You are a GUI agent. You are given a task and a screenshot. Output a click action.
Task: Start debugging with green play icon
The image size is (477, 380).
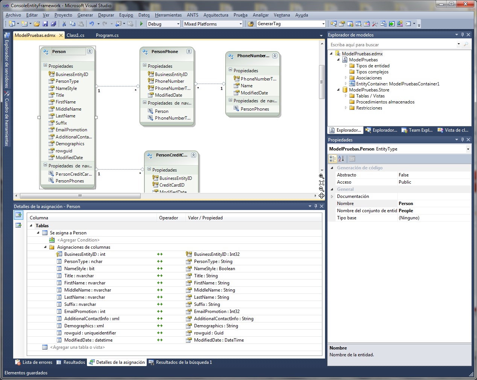coord(141,24)
